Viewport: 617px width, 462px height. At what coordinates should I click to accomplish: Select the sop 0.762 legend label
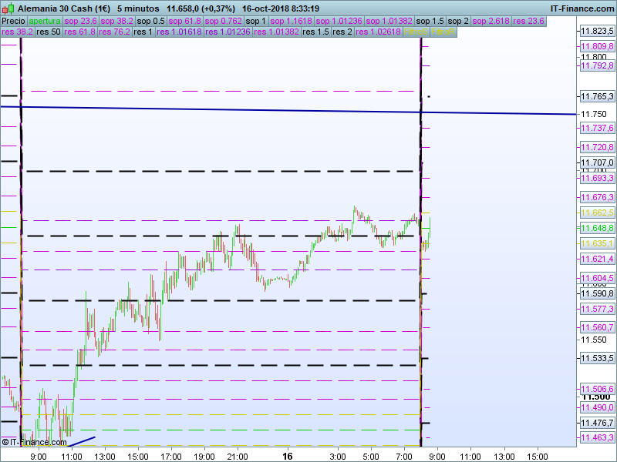(223, 21)
